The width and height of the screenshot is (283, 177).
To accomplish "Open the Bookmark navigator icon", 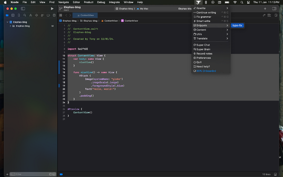I will click(x=19, y=15).
